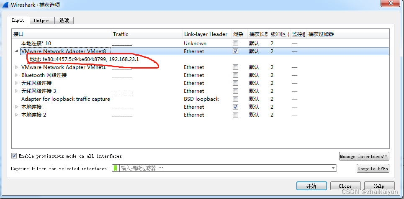
Task: Select Adapter for loopback traffic capture
Action: [66, 99]
